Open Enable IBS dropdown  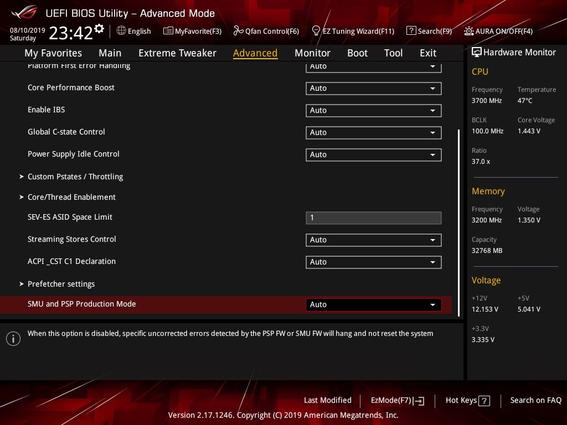pos(374,110)
